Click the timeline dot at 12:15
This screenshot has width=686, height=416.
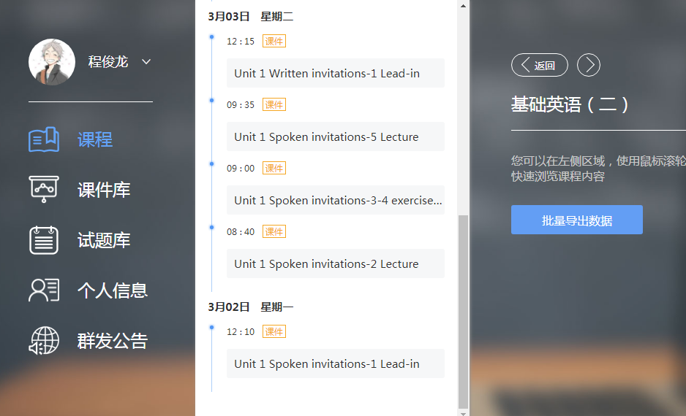[212, 37]
